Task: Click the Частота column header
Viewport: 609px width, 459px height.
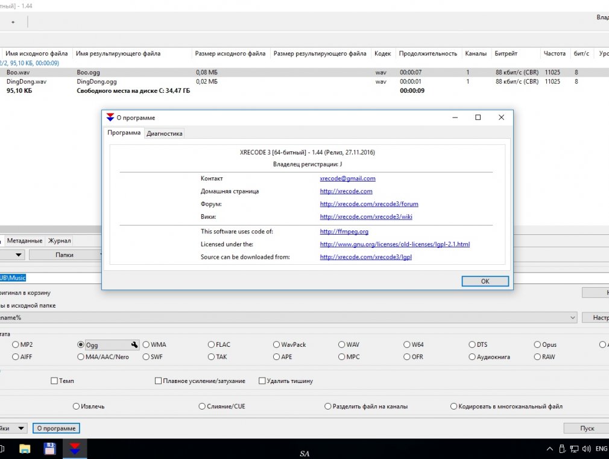Action: coord(554,54)
